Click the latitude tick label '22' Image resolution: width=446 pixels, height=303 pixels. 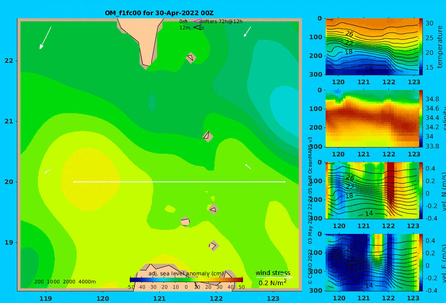coord(9,61)
